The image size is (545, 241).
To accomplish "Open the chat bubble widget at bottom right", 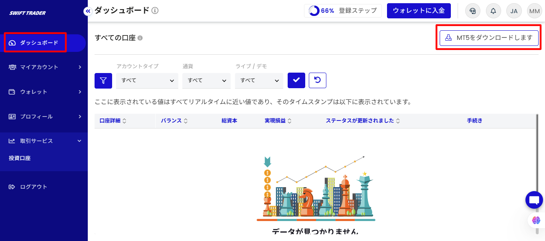I will click(x=534, y=200).
